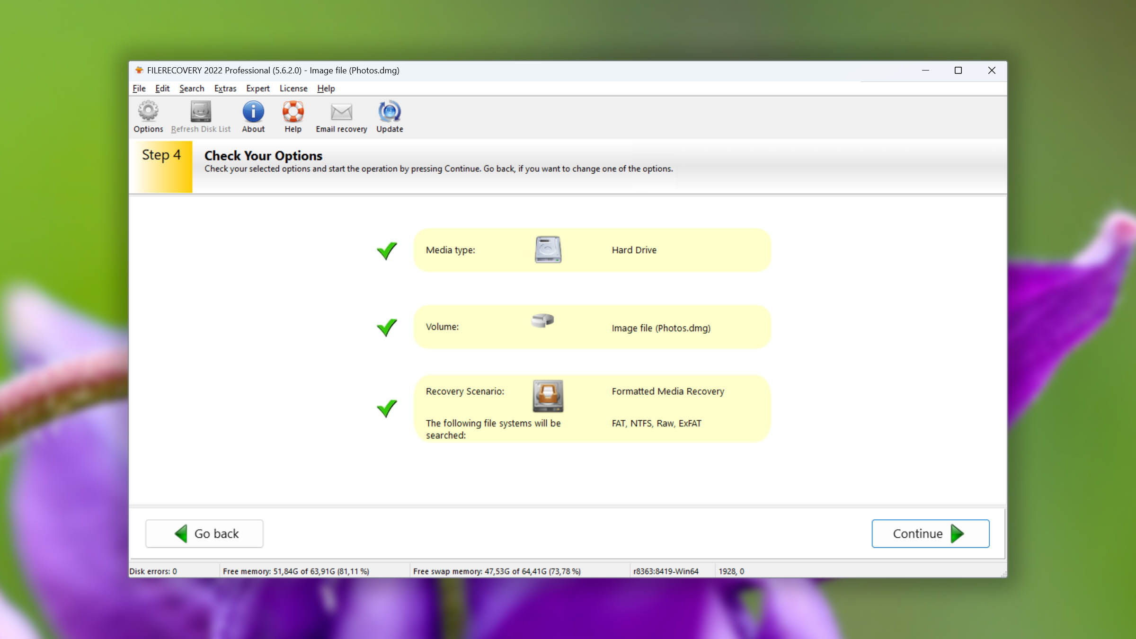Click Disk errors: 0 in status bar
The image size is (1136, 639).
[153, 571]
